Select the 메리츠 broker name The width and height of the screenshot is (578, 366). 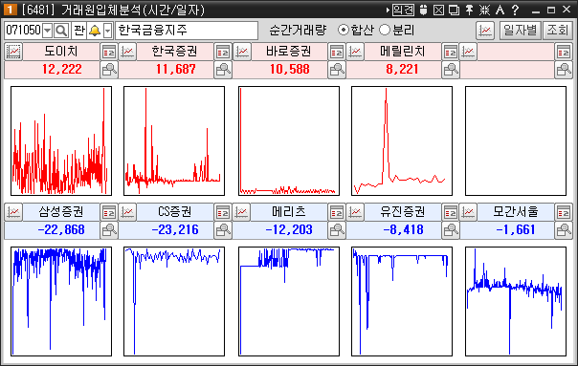pyautogui.click(x=289, y=212)
